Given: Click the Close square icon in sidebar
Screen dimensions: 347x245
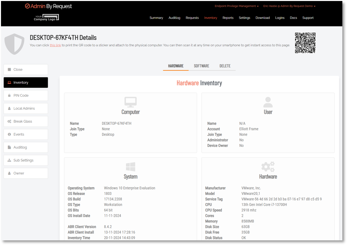Looking at the screenshot, I should [x=9, y=69].
